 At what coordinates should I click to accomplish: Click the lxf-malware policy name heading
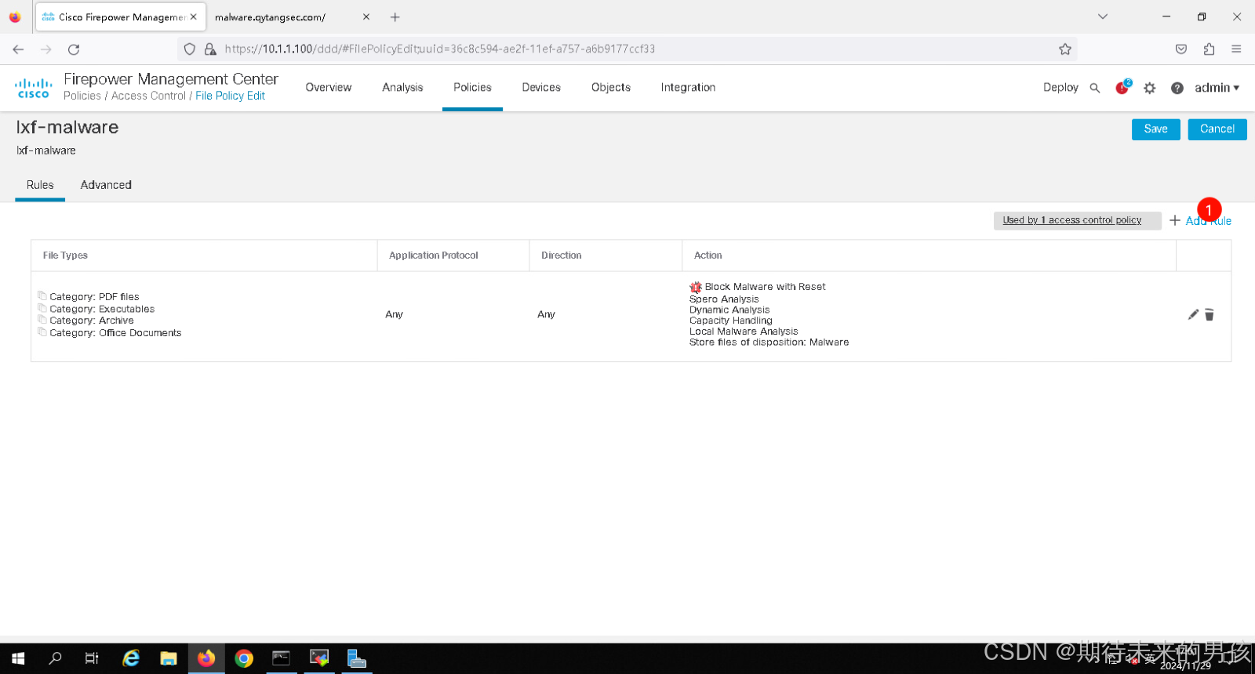(67, 127)
